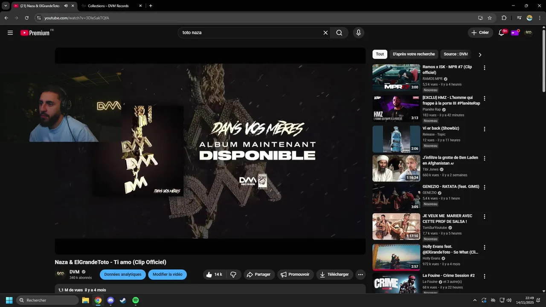Open Chrome tab search dropdown
The width and height of the screenshot is (546, 307).
(6, 6)
